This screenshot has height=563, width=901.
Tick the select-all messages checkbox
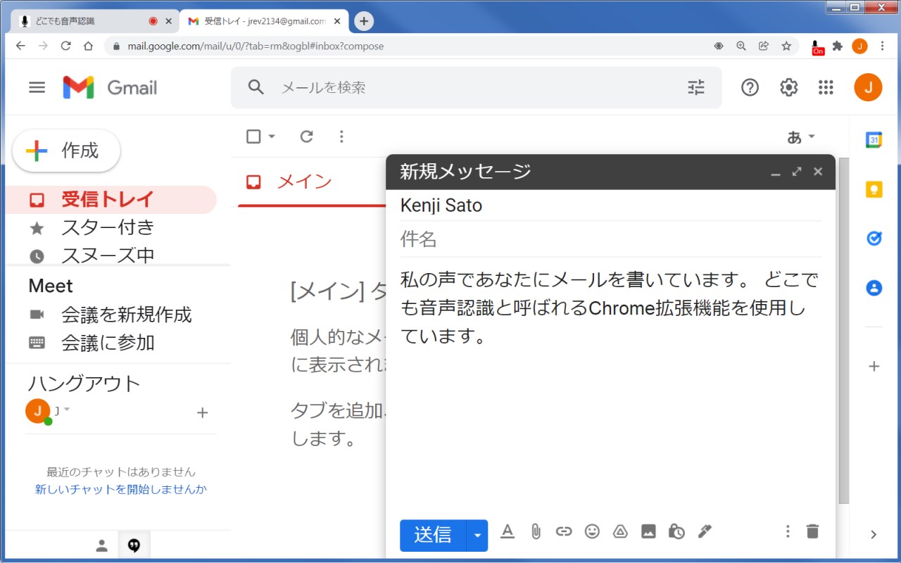(x=254, y=137)
